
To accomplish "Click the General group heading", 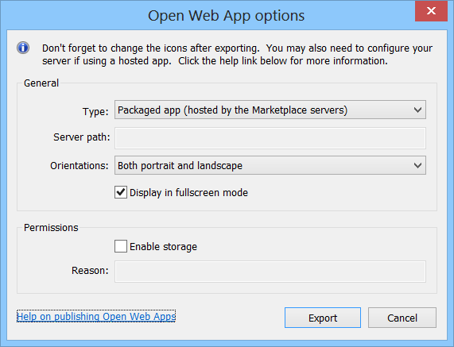I will pos(41,83).
